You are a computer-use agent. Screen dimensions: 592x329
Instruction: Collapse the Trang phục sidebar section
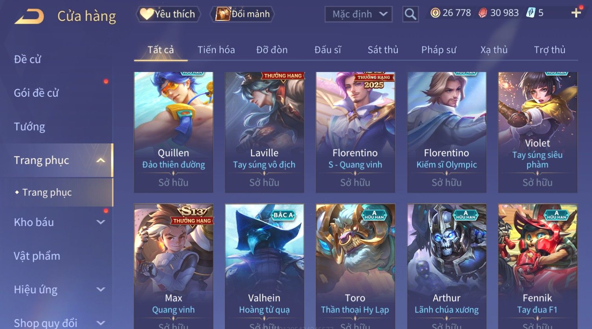101,160
